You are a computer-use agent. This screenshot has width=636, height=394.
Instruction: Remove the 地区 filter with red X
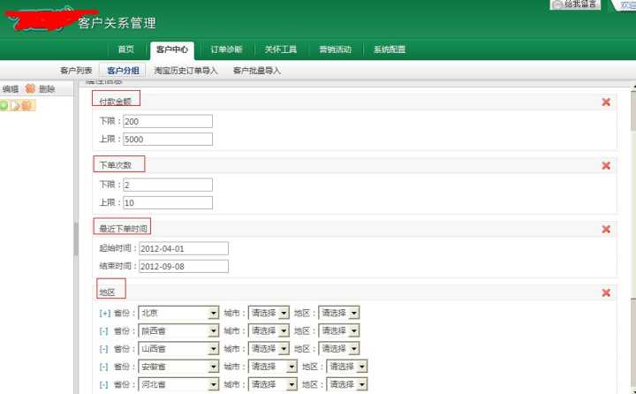point(606,292)
